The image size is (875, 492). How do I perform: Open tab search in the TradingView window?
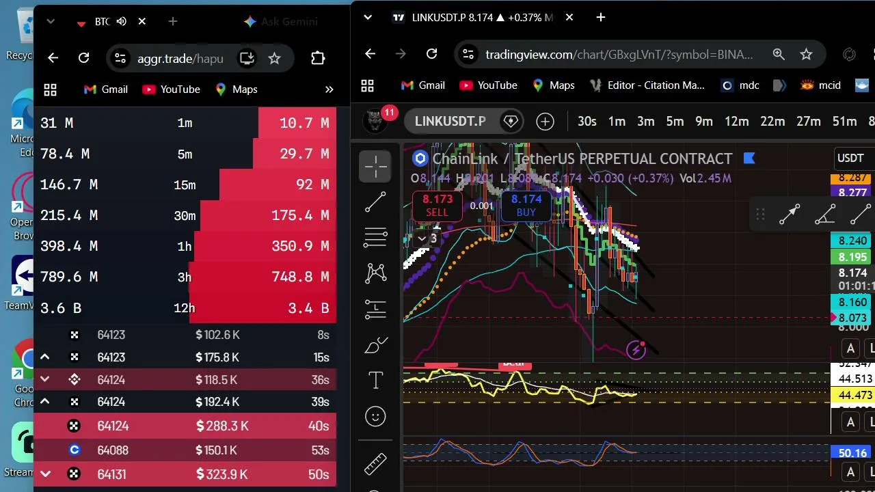point(368,17)
